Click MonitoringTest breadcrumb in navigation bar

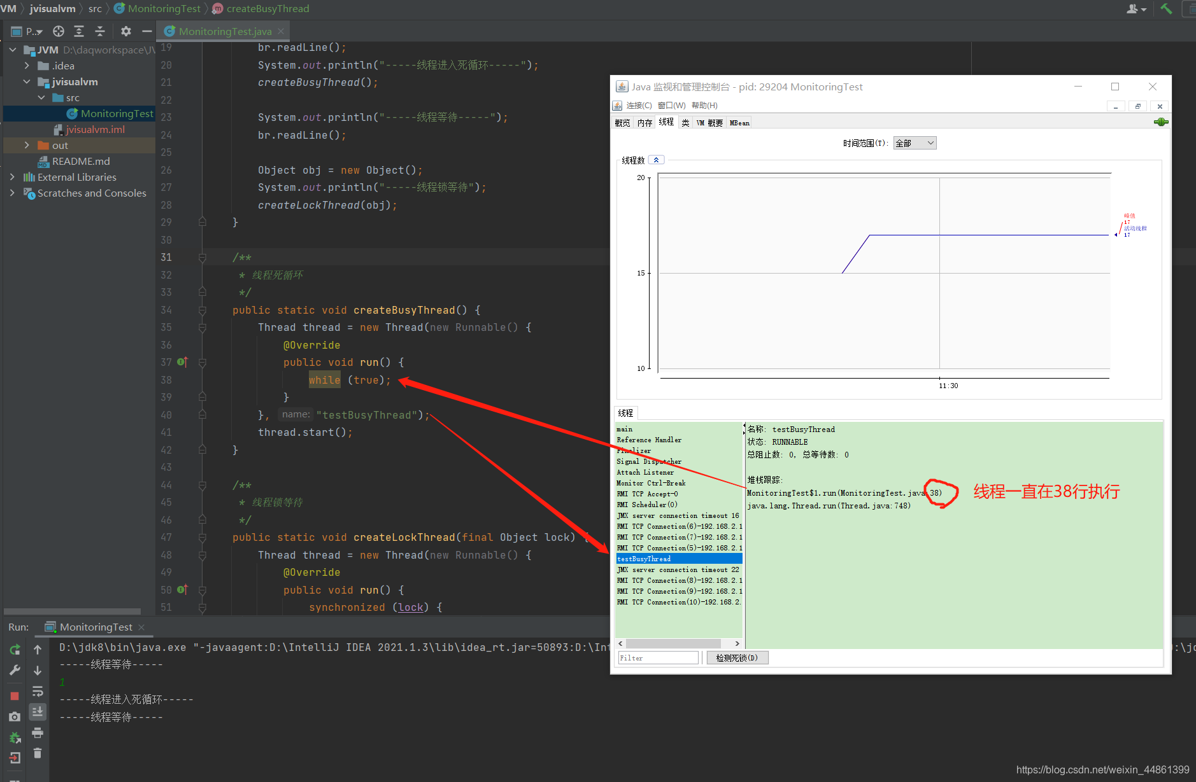click(157, 9)
